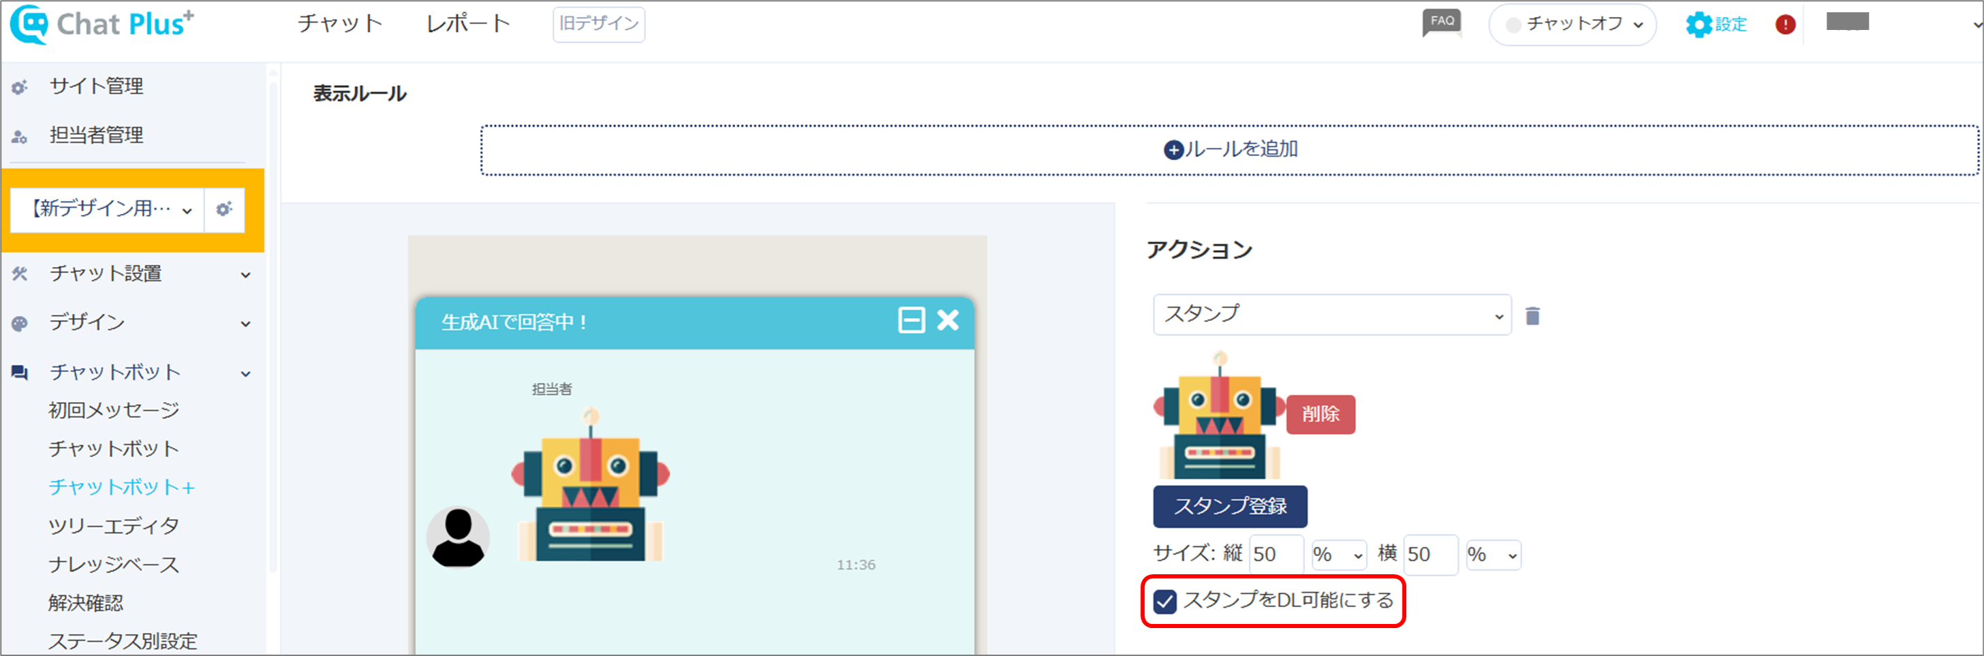Click the red 削除 button
This screenshot has height=656, width=1984.
click(x=1320, y=414)
